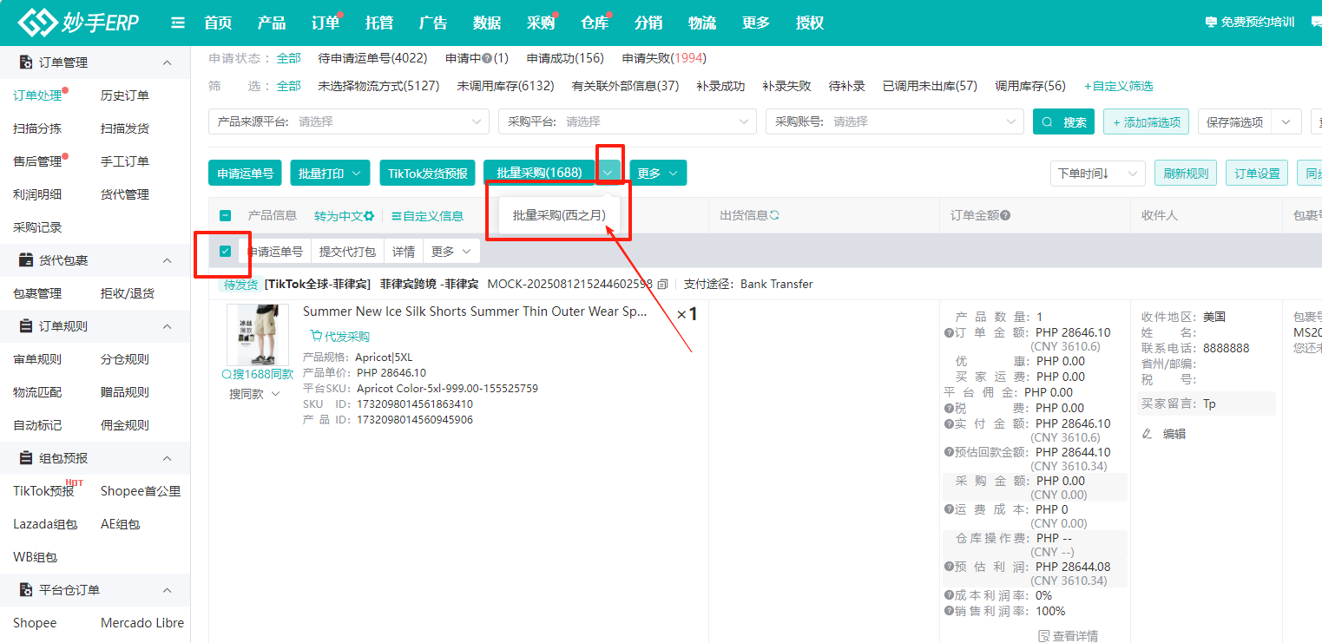The image size is (1322, 643).
Task: Click the 添加筛选项 button
Action: click(1147, 122)
